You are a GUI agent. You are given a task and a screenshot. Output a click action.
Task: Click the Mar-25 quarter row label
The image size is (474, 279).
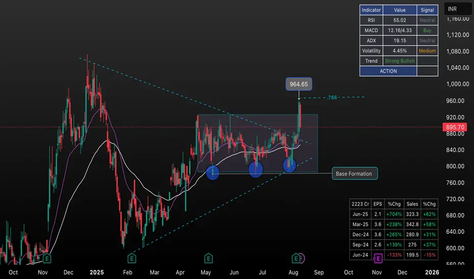(x=361, y=224)
